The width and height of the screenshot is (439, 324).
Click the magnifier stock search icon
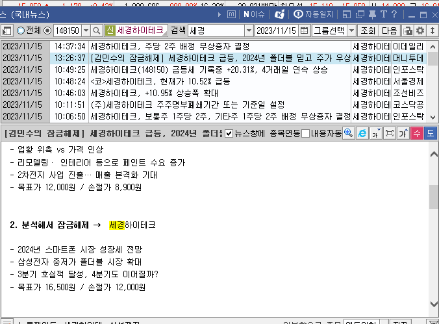pos(97,31)
